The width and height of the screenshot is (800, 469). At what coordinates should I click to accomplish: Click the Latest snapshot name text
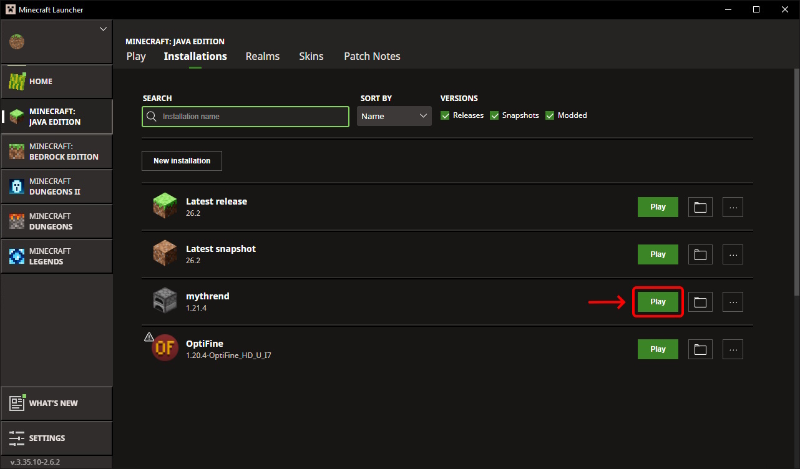click(x=221, y=249)
